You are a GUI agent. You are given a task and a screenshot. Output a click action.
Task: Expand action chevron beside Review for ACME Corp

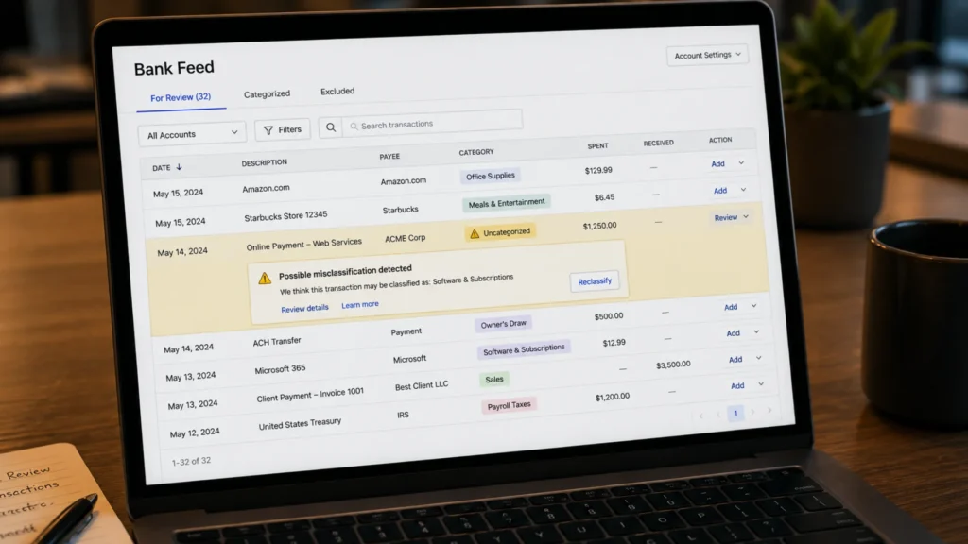[746, 217]
